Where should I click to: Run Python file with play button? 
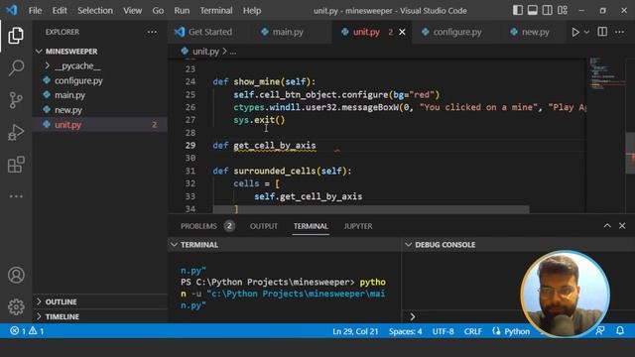pos(575,32)
